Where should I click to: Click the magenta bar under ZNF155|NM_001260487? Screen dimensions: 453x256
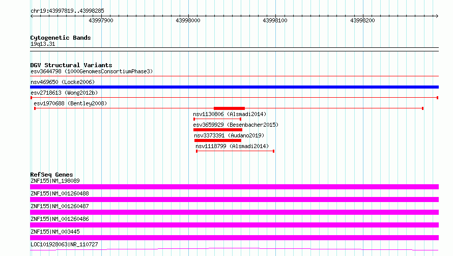pyautogui.click(x=234, y=212)
